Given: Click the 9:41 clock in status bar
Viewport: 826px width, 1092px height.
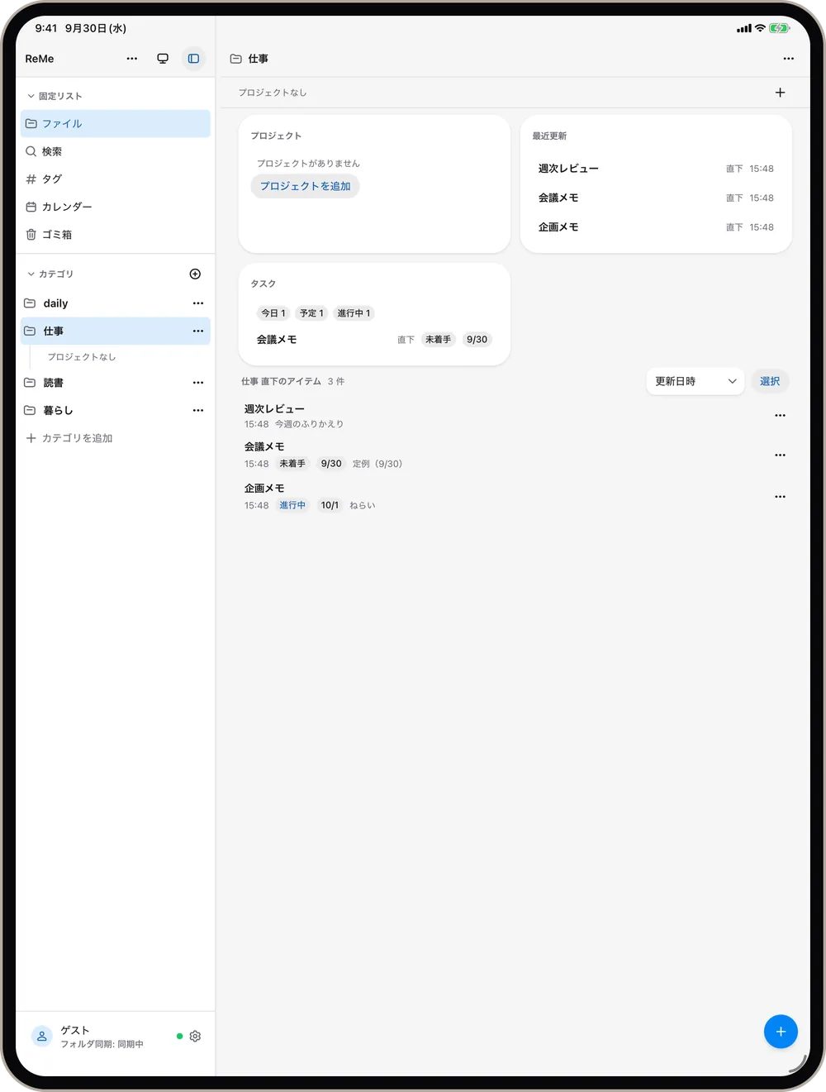Looking at the screenshot, I should [46, 28].
